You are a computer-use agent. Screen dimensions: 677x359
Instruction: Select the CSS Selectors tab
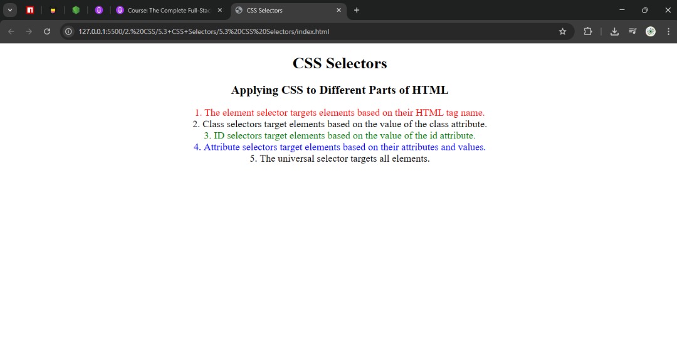(288, 10)
